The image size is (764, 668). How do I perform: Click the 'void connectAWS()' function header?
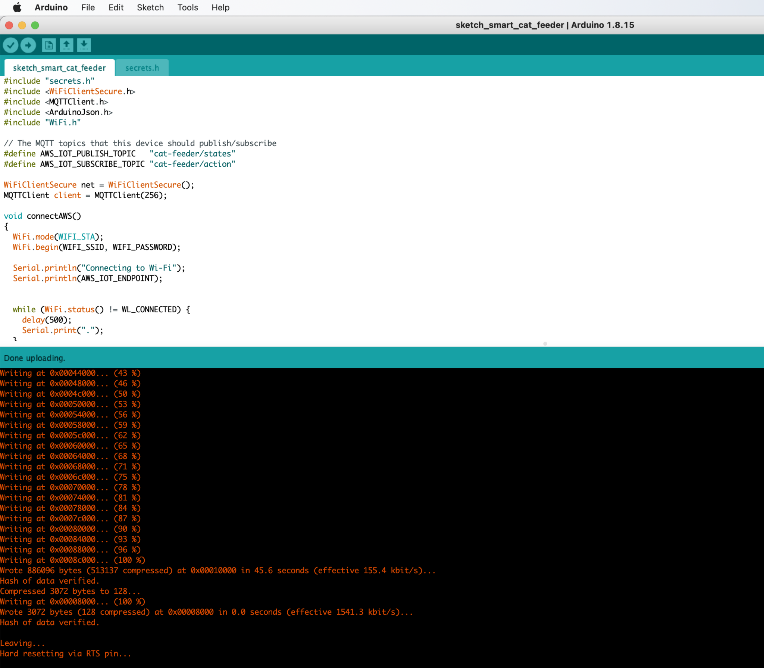tap(43, 216)
